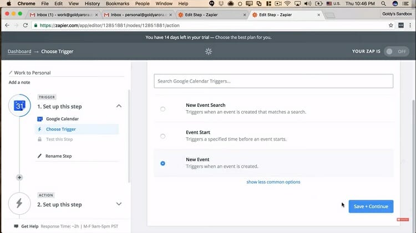Click Goldy's Sandbox profile button
Viewport: 416px width, 233px height.
pyautogui.click(x=397, y=14)
